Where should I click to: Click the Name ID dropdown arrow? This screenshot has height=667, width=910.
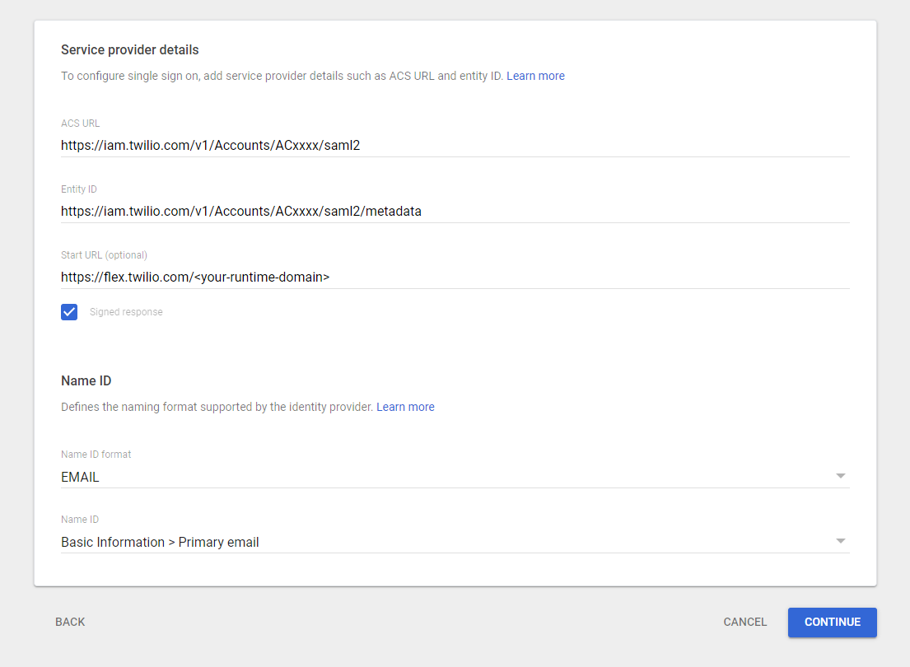point(841,540)
